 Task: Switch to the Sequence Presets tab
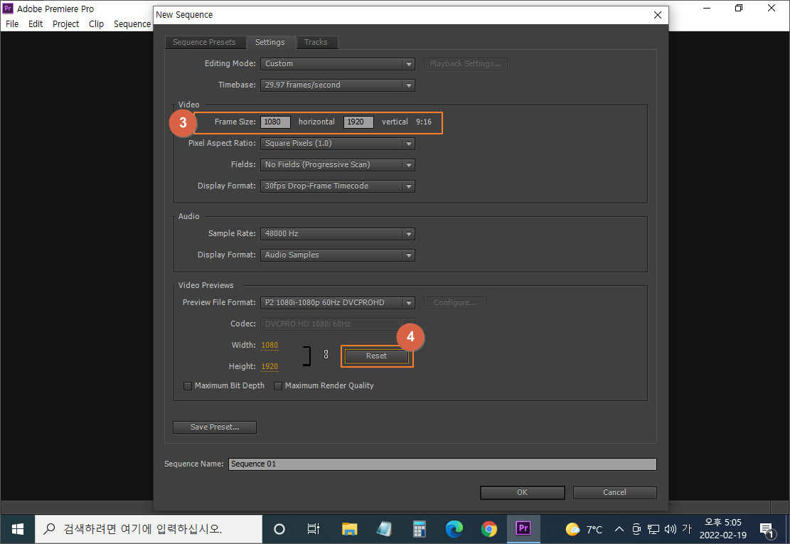coord(205,43)
